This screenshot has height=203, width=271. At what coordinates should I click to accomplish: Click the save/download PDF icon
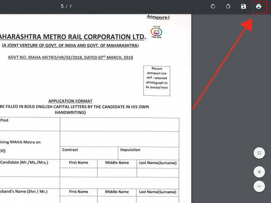click(x=243, y=7)
